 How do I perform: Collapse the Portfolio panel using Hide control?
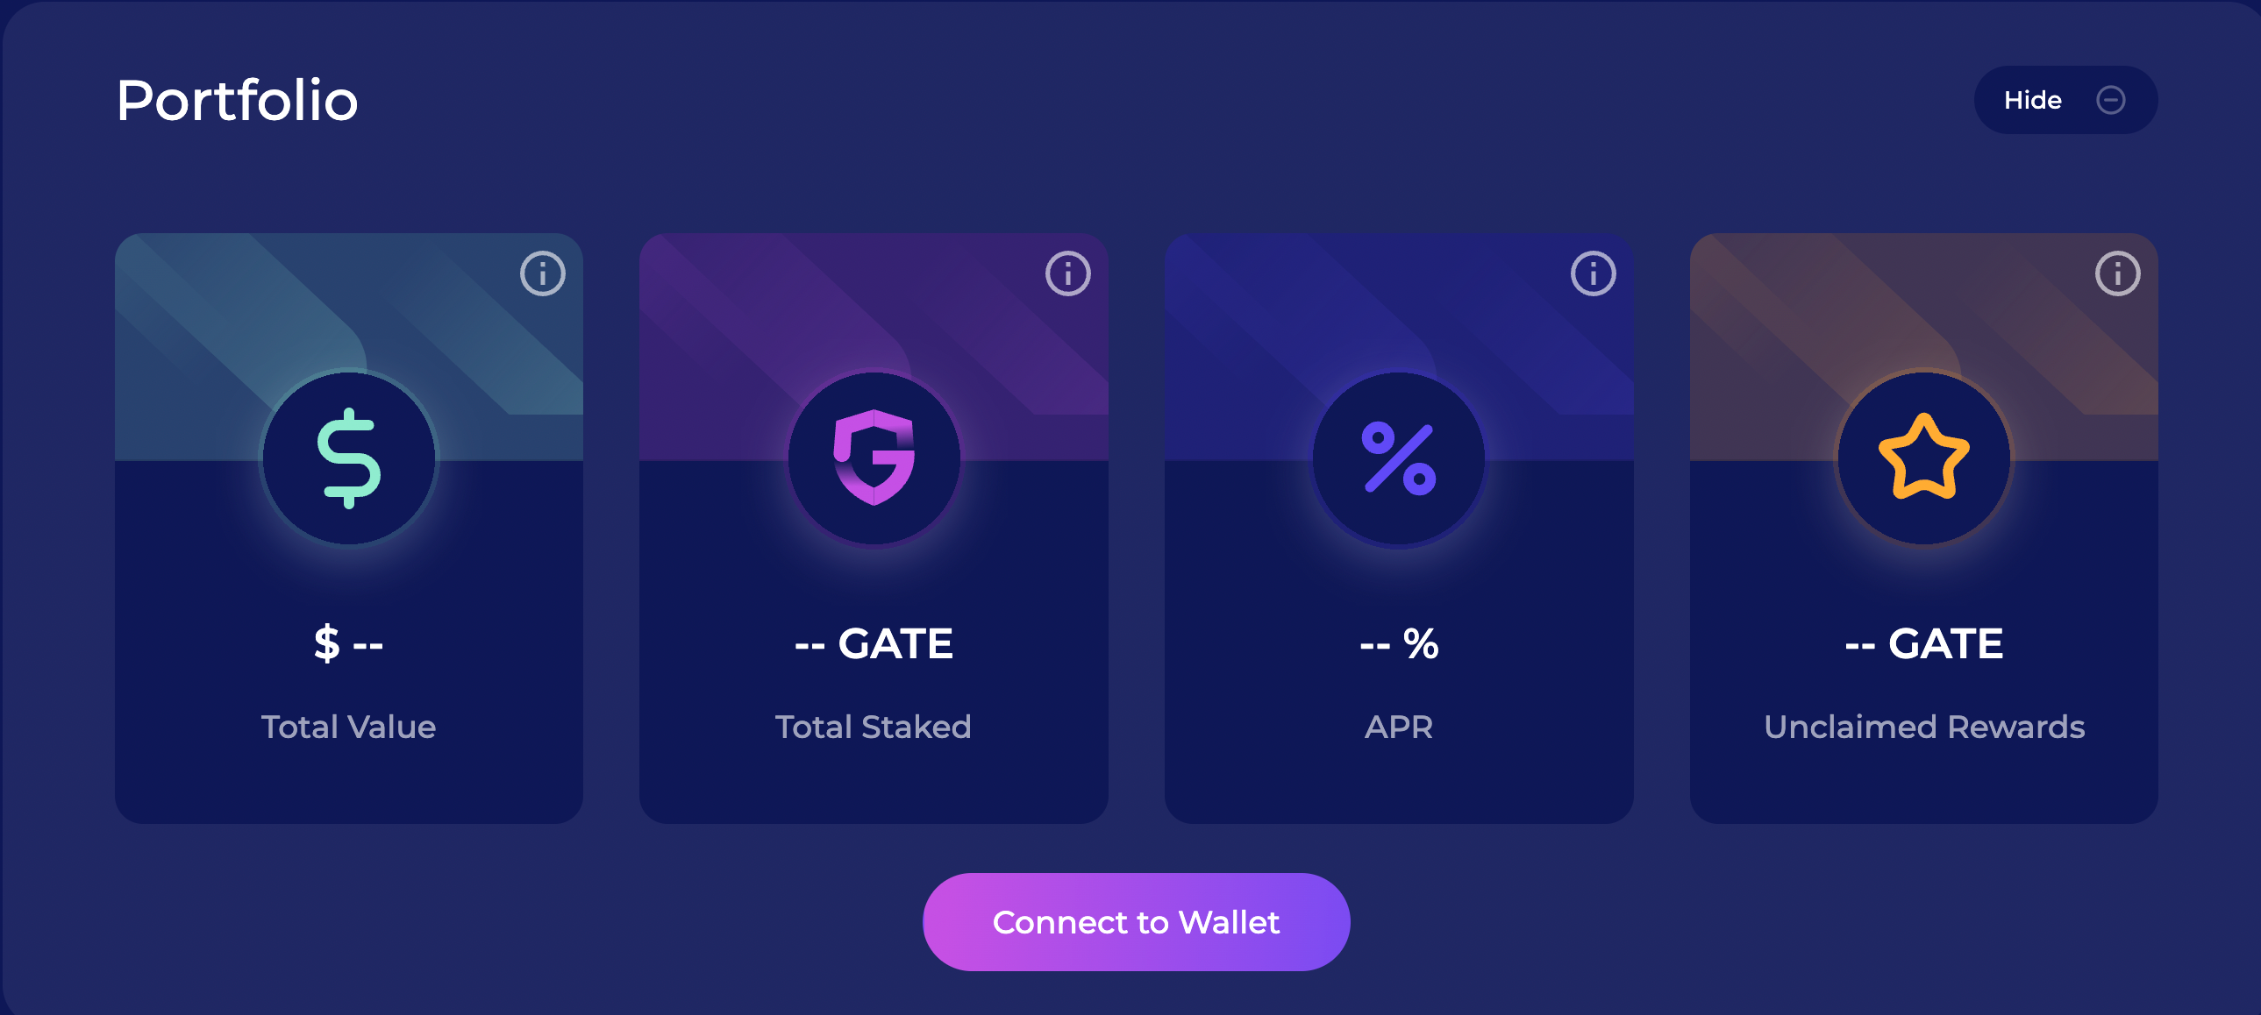[2066, 100]
